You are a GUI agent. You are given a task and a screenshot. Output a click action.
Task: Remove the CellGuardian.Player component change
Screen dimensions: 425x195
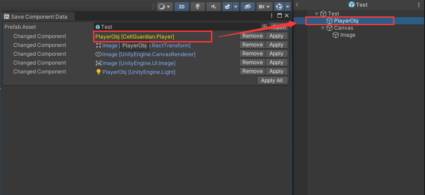[x=252, y=36]
